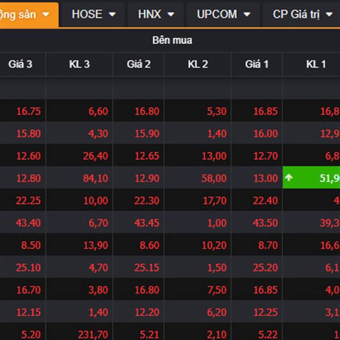Click the KL 2 column header
The image size is (340, 340).
tap(198, 65)
